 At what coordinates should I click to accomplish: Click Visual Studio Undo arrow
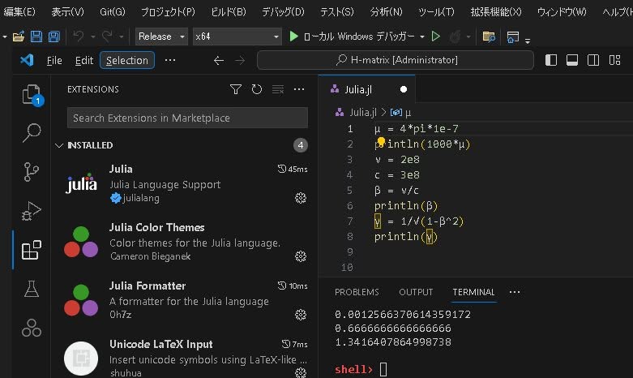point(79,37)
